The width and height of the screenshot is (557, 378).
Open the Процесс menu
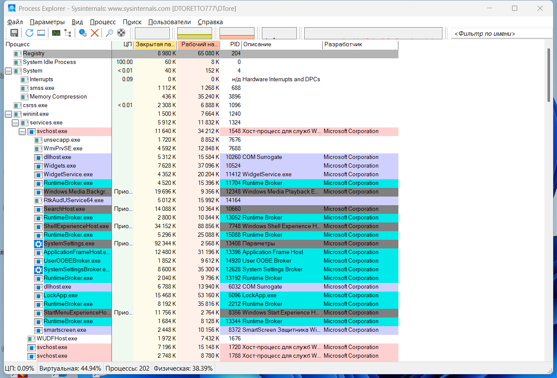click(103, 22)
